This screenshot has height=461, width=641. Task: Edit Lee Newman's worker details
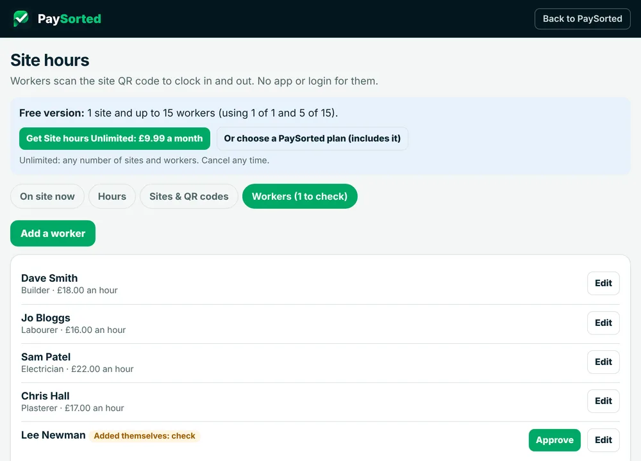pos(603,440)
